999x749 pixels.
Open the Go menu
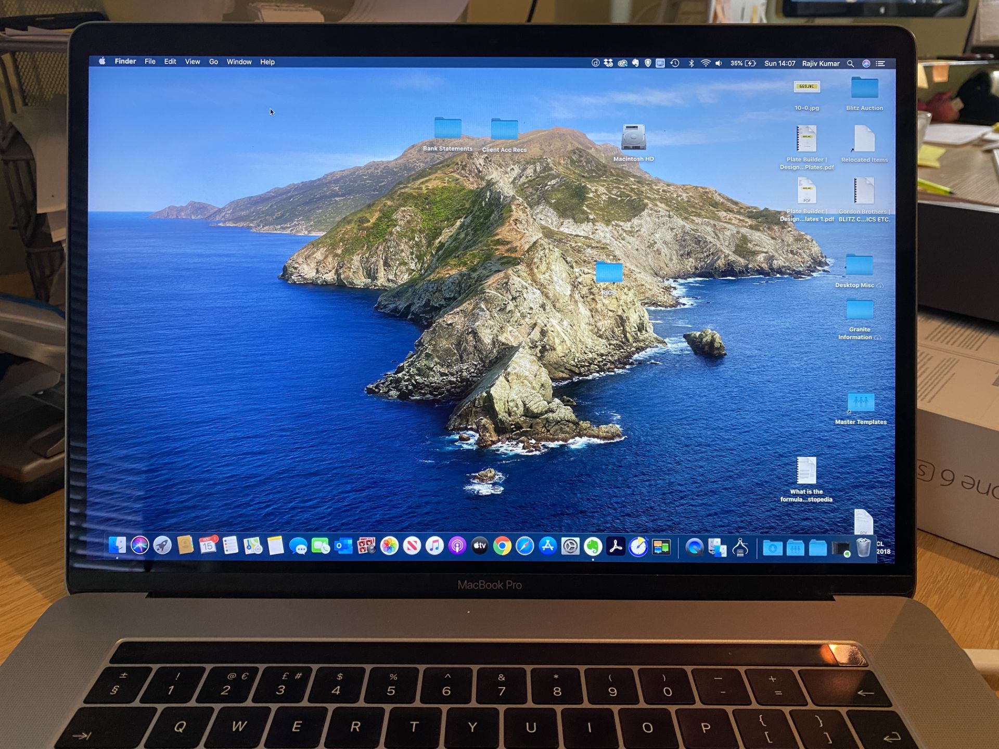pos(213,61)
